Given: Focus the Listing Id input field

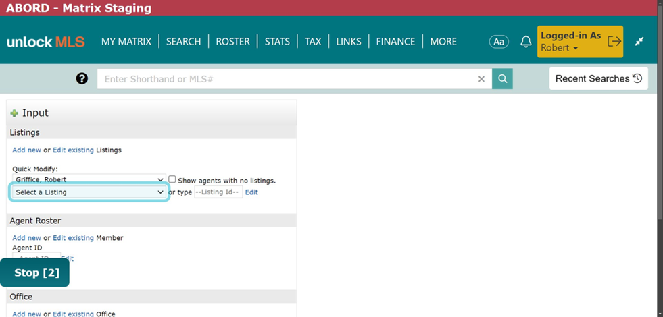Looking at the screenshot, I should pos(218,192).
